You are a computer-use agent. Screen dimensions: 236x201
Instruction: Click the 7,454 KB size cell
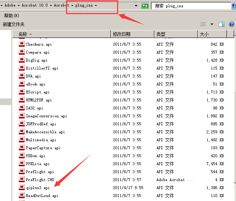tap(215, 164)
